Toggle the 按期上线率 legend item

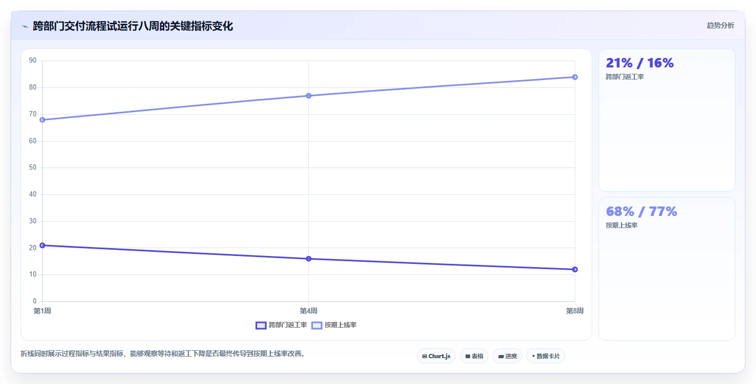coord(334,325)
